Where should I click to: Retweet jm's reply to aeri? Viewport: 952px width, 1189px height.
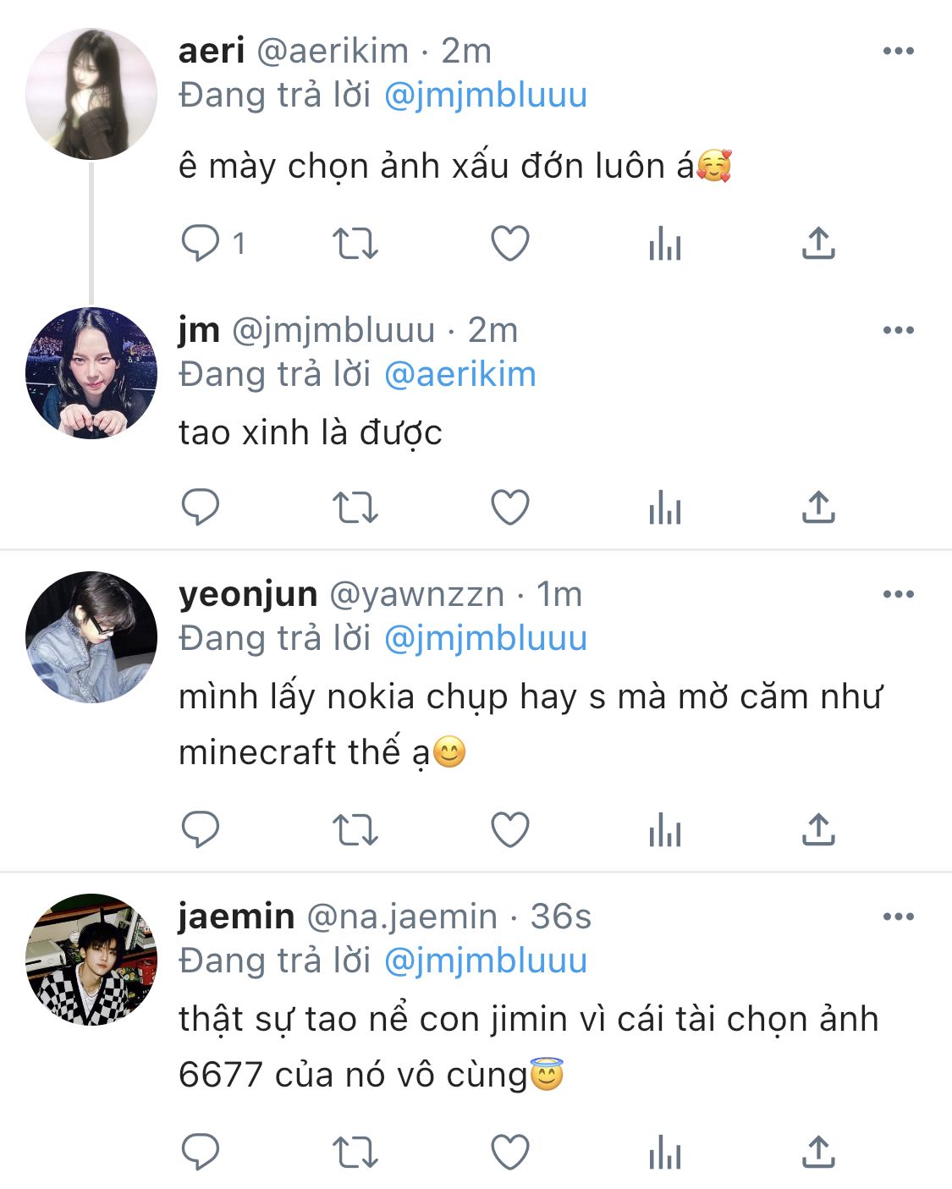click(x=355, y=508)
